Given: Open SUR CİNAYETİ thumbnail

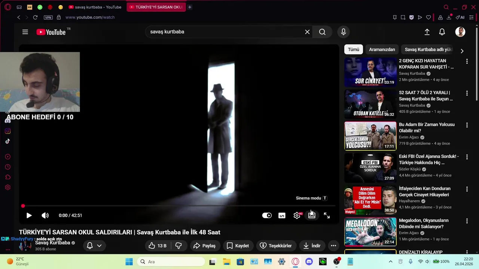Looking at the screenshot, I should pos(370,72).
